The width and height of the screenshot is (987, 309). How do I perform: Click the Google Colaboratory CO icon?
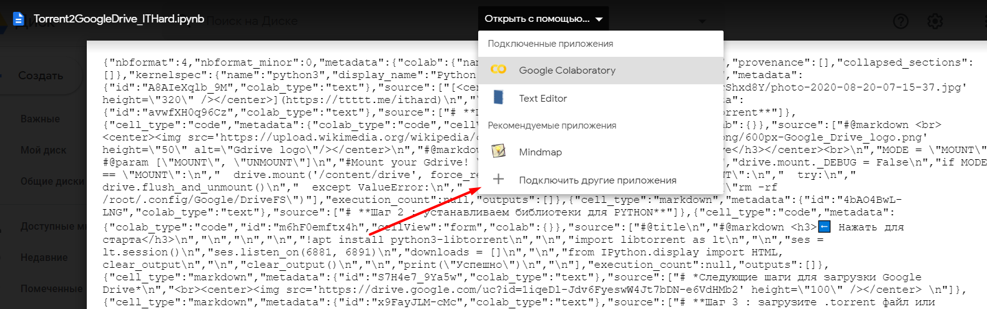(498, 69)
